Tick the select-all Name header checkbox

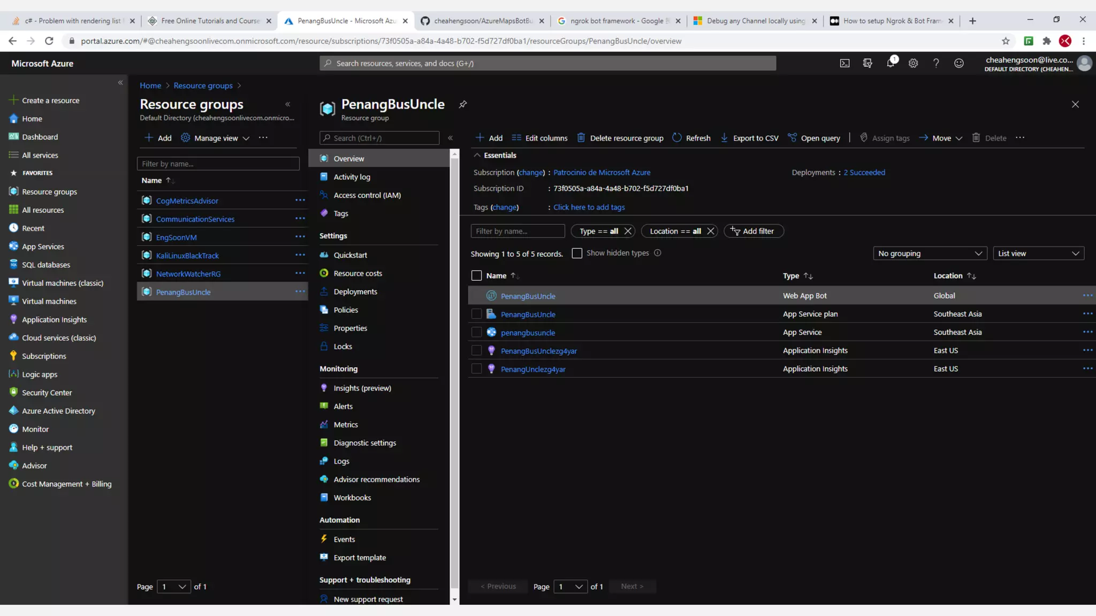(476, 275)
